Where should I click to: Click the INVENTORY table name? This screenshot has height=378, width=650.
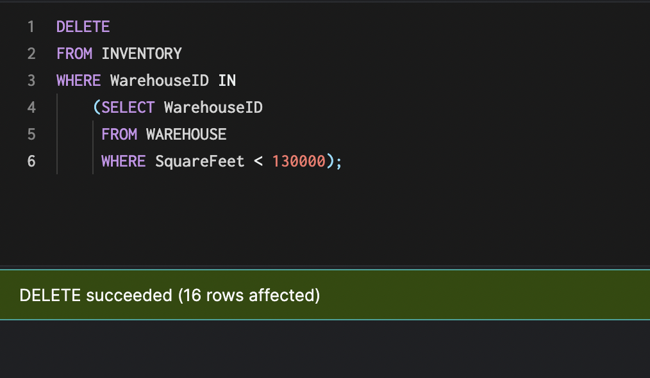coord(141,54)
